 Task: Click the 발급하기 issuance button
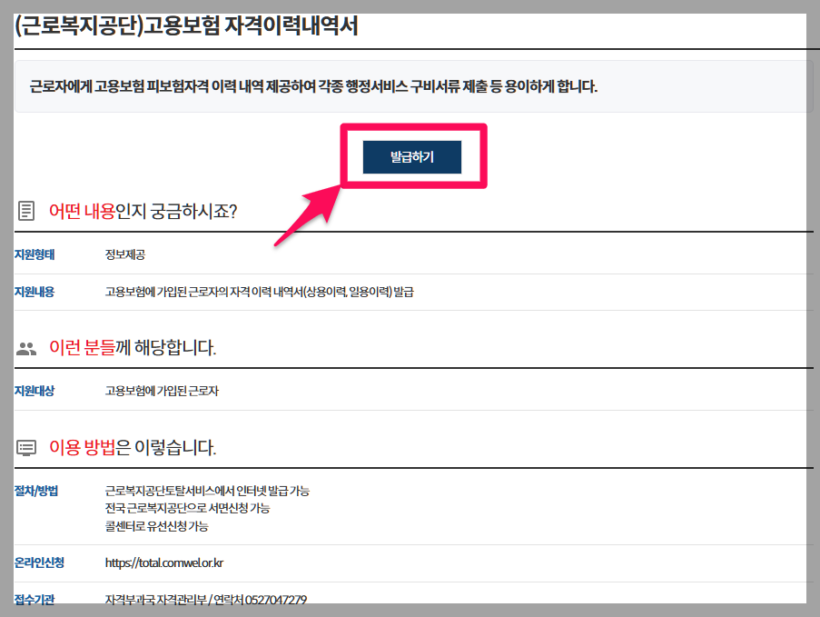coord(411,156)
